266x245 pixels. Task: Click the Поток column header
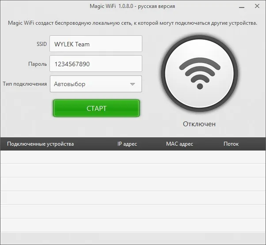pyautogui.click(x=231, y=144)
